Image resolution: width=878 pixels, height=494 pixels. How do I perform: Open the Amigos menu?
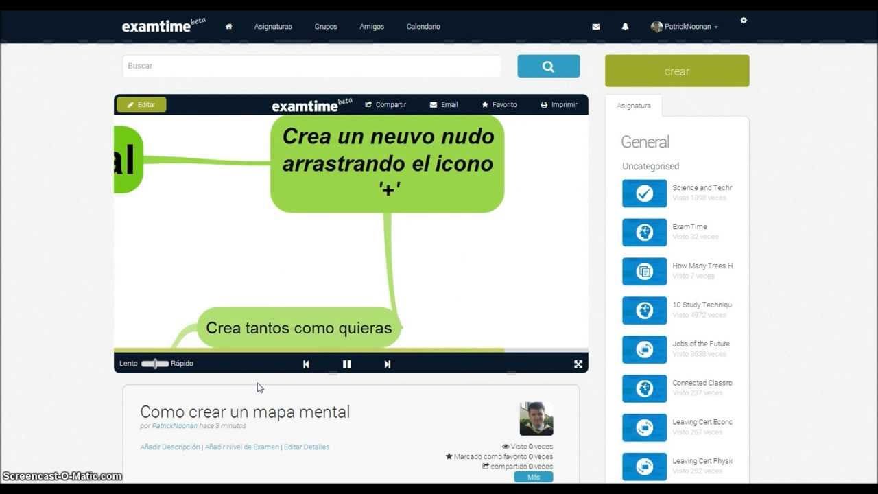tap(372, 27)
